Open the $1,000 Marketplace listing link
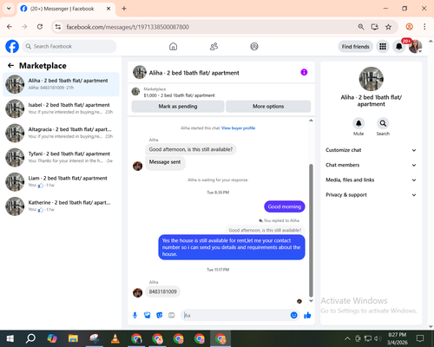 (179, 95)
